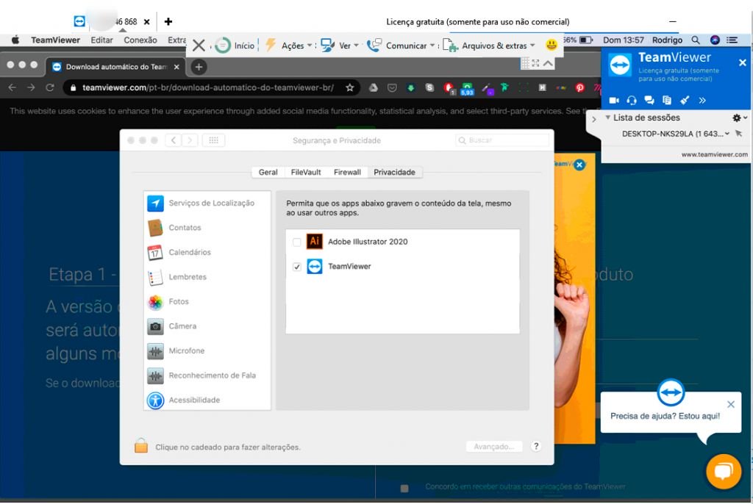Screen dimensions: 753x504
Task: Open Siri from the menu bar
Action: point(715,40)
